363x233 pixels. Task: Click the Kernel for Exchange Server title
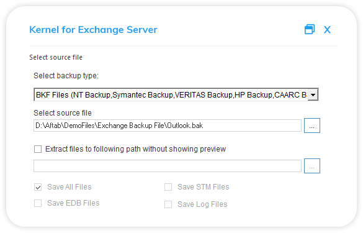[x=93, y=30]
